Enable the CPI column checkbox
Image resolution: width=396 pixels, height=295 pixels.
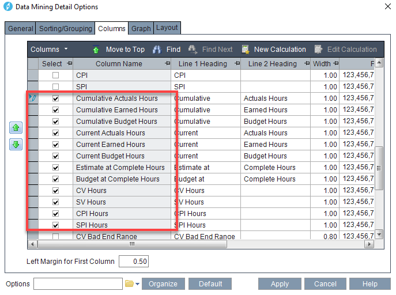point(56,75)
